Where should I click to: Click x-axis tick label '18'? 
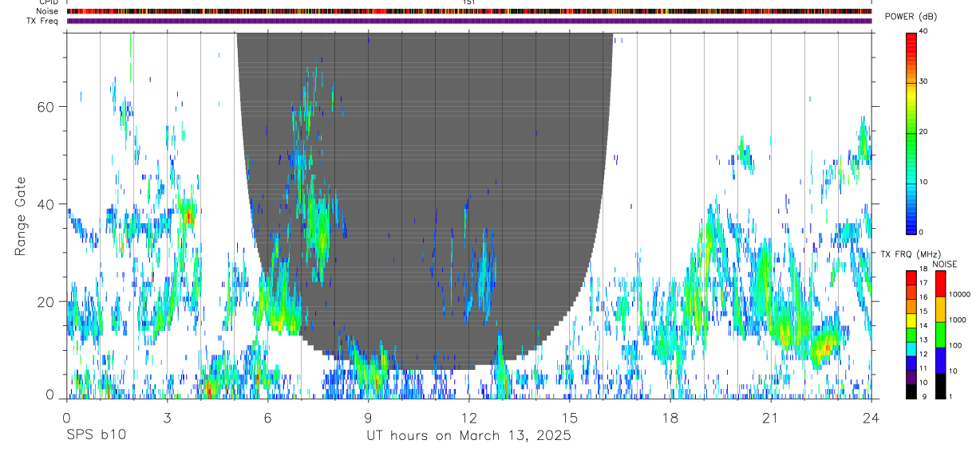coord(670,417)
